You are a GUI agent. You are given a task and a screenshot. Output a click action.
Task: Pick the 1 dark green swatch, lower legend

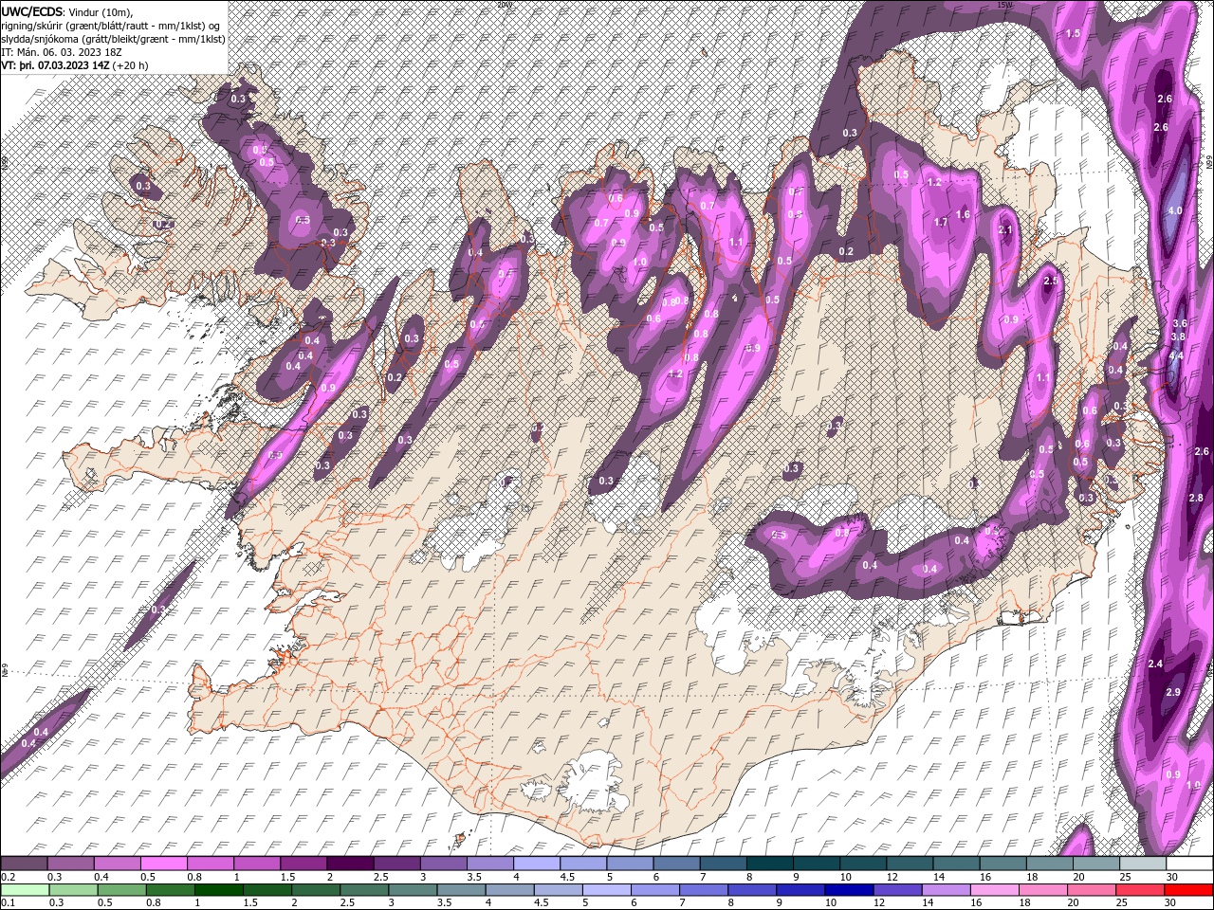(x=218, y=890)
